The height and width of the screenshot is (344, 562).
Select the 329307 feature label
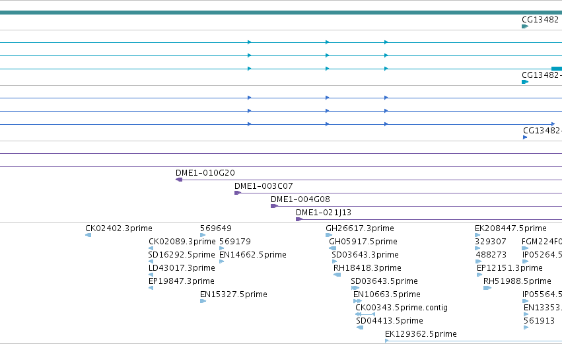[x=490, y=242]
